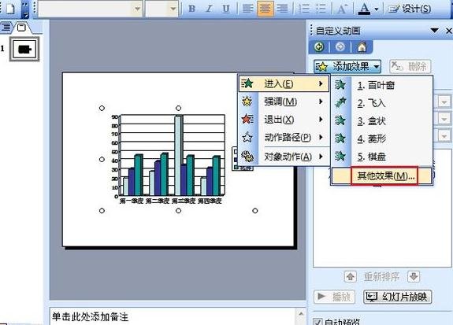Toggle the Italic formatting icon
Viewport: 453px width, 325px height.
[209, 9]
